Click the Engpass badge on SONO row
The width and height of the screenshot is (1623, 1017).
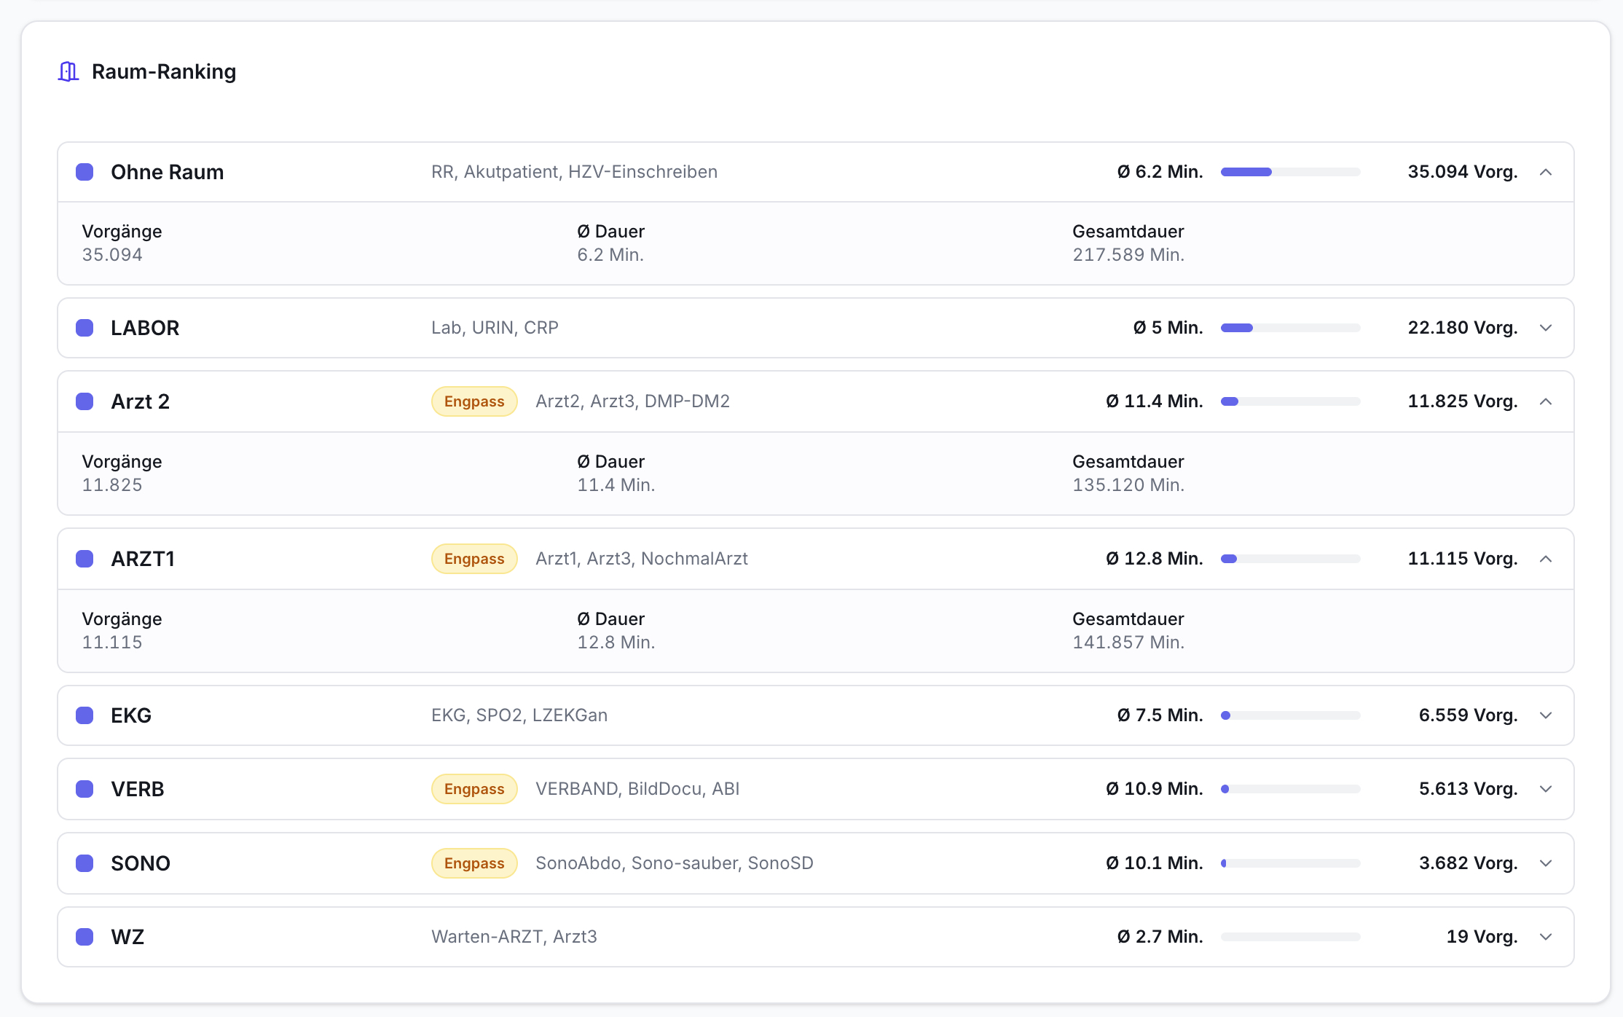(x=474, y=863)
